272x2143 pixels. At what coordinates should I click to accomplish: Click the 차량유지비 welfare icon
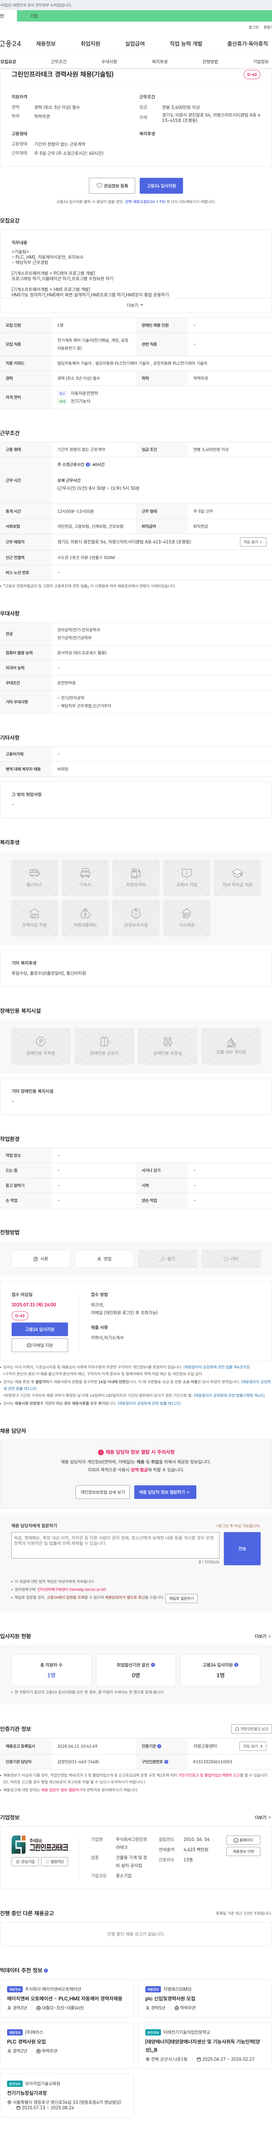tap(136, 878)
